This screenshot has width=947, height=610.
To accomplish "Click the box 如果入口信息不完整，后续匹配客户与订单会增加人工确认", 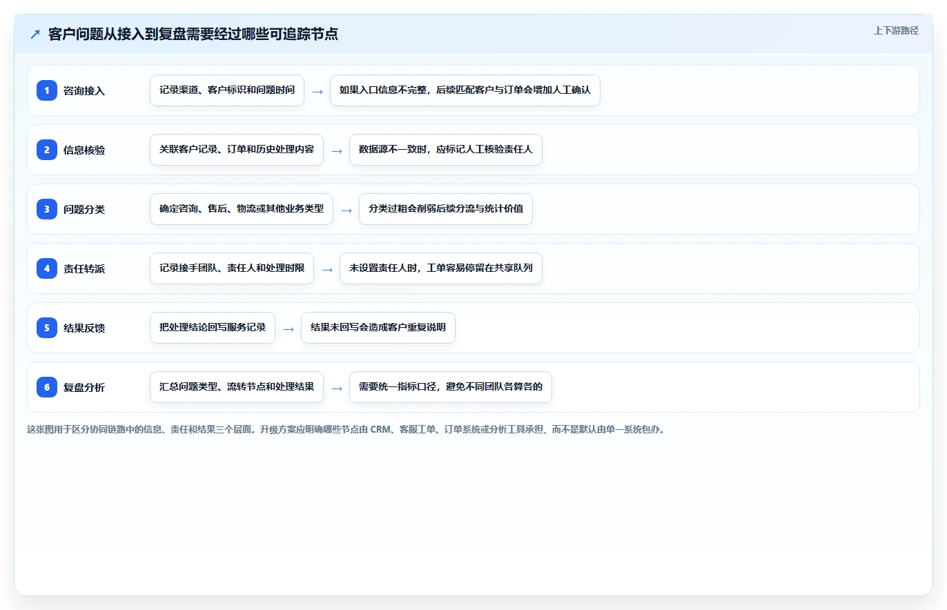I will 465,90.
